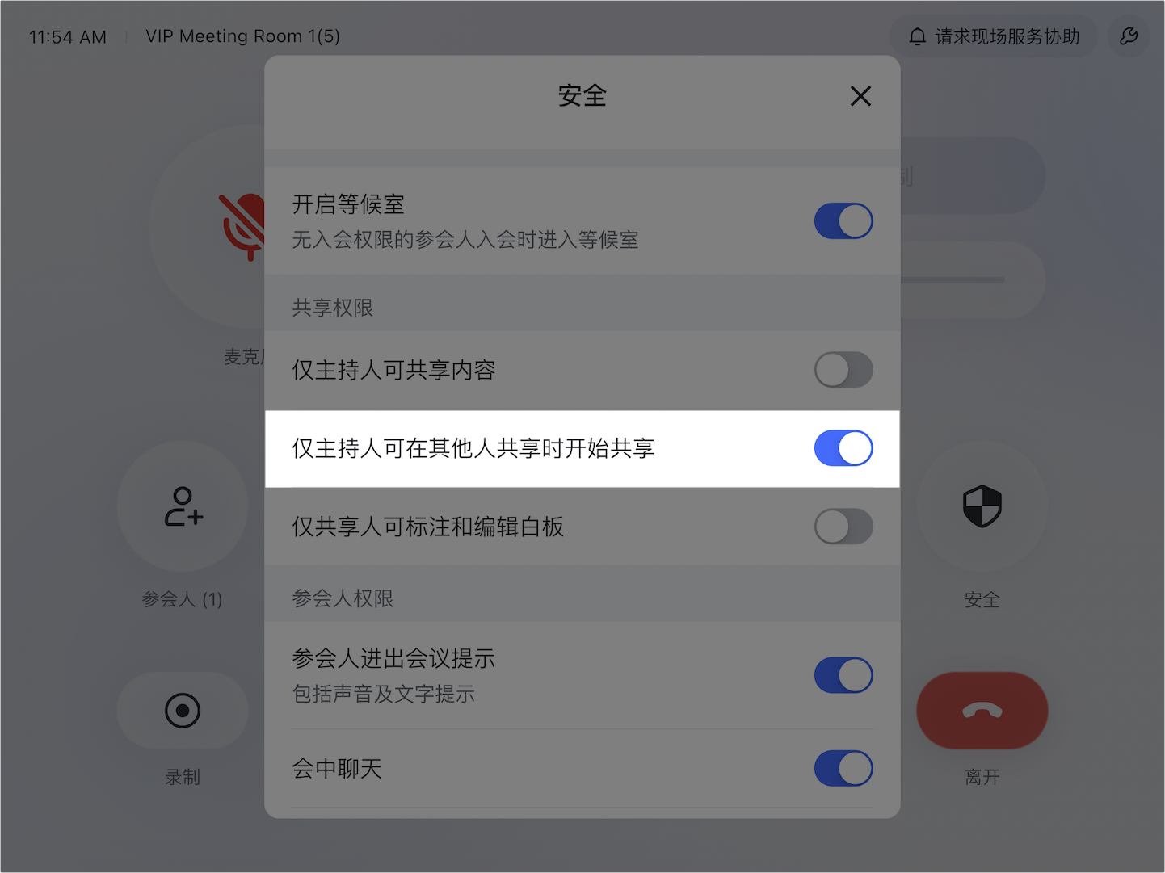The width and height of the screenshot is (1165, 873).
Task: Click the 请求现场服务协助 button
Action: click(x=994, y=36)
